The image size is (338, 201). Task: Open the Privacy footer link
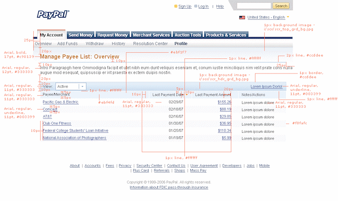[125, 166]
